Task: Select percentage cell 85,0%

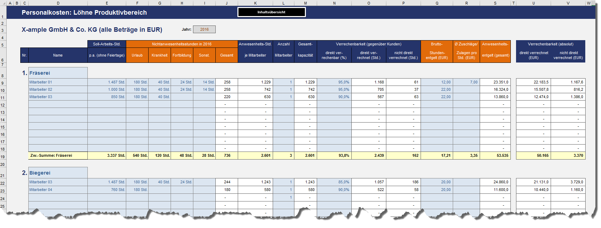Action: click(334, 182)
